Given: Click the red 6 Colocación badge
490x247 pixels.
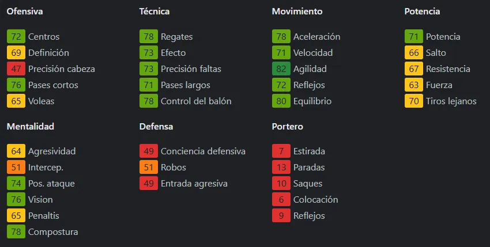Looking at the screenshot, I should coord(281,200).
